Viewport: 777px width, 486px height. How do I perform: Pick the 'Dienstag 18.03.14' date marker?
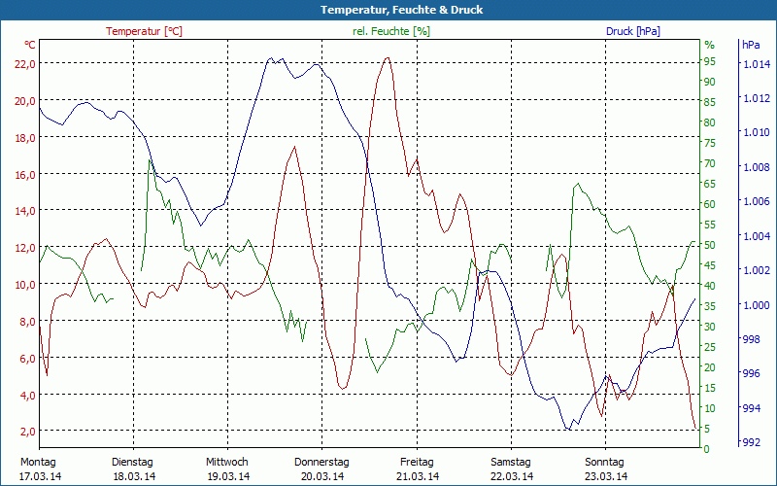[133, 469]
